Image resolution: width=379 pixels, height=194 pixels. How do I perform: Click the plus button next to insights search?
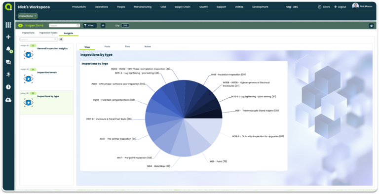[x=61, y=39]
